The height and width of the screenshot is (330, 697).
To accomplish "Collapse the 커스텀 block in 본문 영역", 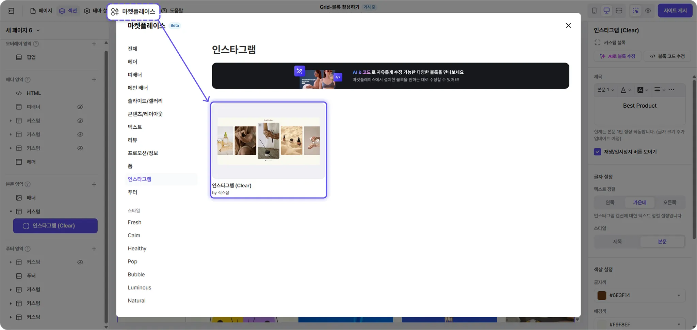I will point(11,212).
